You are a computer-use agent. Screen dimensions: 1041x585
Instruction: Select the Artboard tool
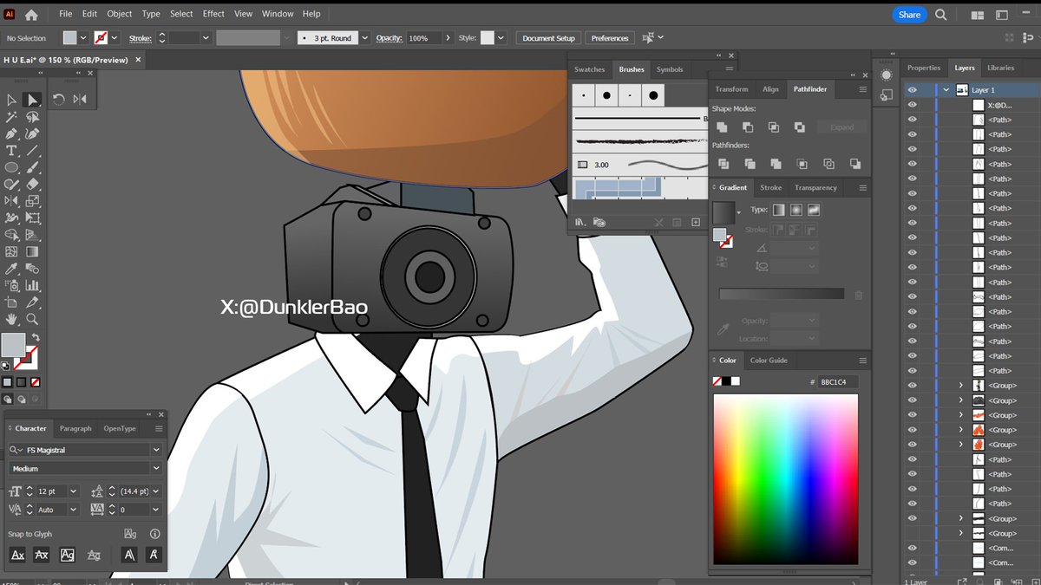[x=12, y=302]
